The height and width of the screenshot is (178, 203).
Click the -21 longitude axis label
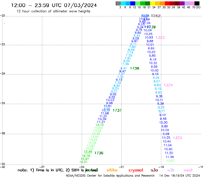pos(122,167)
